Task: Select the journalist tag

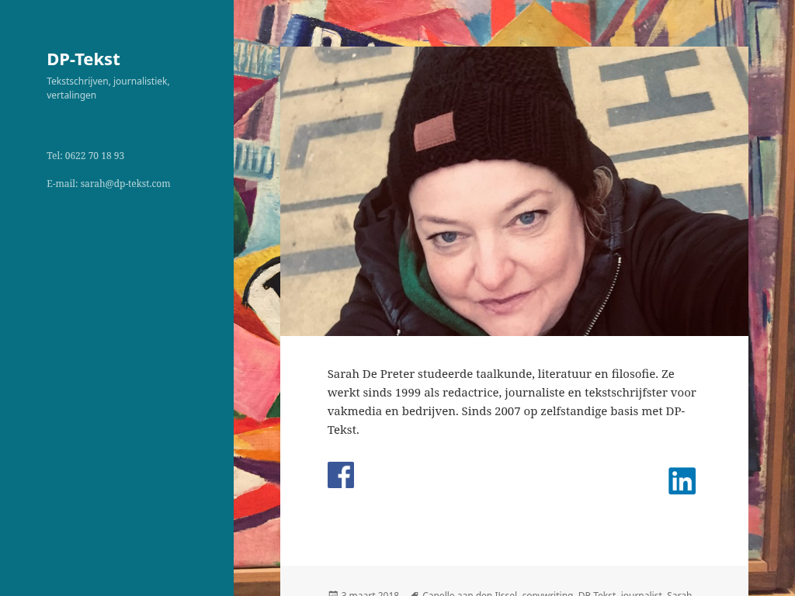Action: (x=641, y=594)
